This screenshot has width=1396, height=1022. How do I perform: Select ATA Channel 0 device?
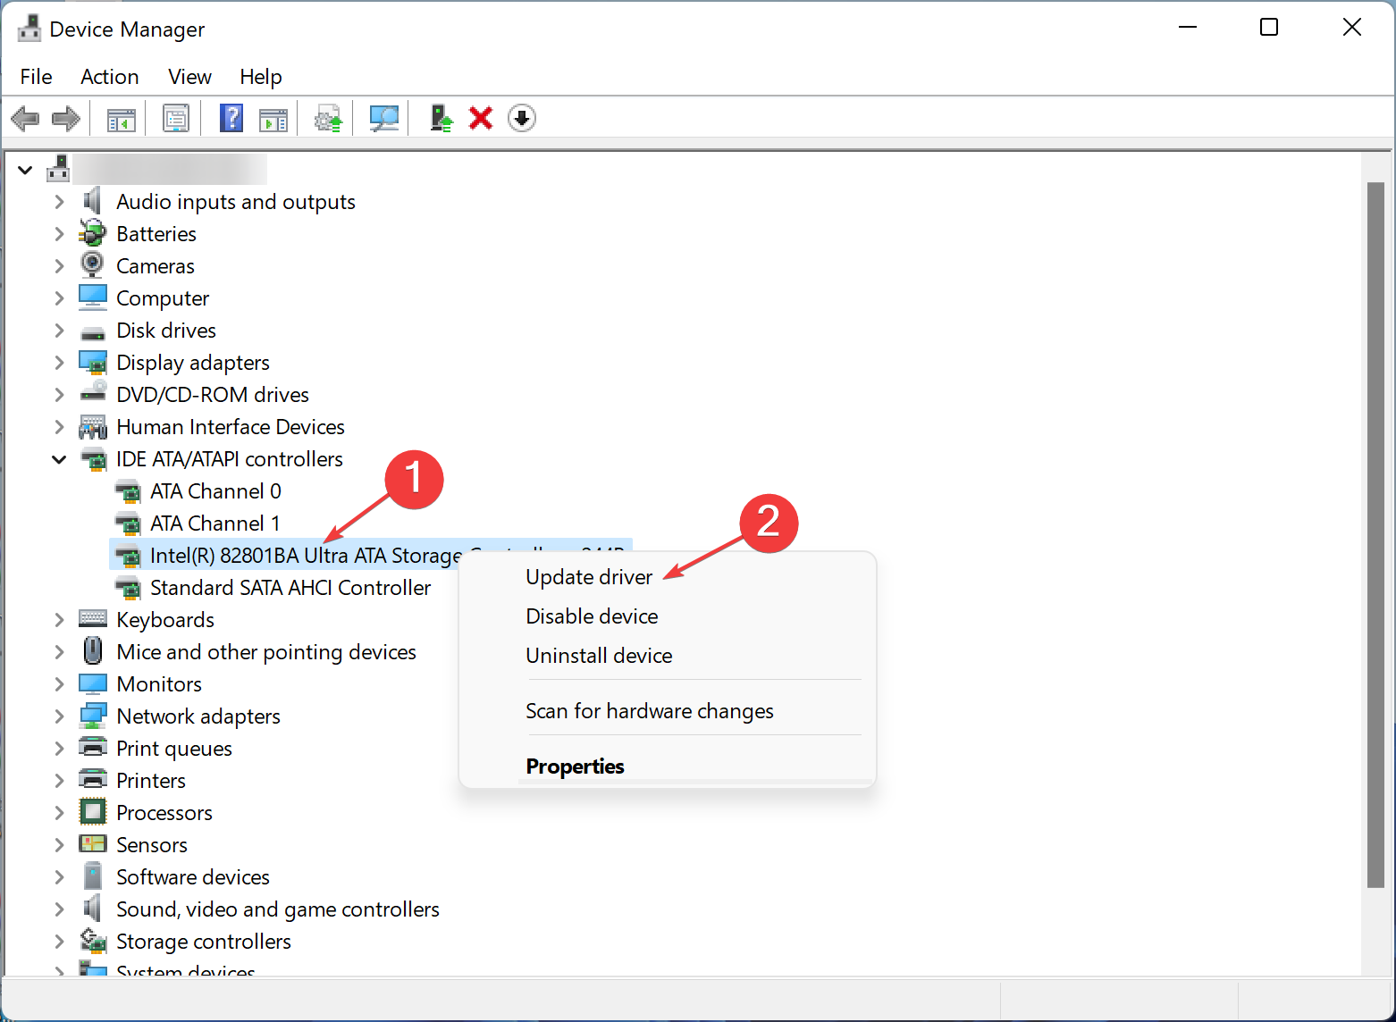[215, 491]
